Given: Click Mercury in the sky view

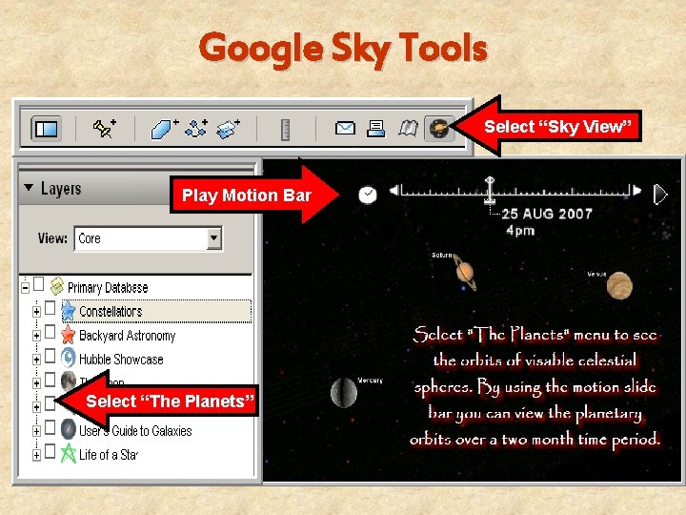Looking at the screenshot, I should click(344, 392).
